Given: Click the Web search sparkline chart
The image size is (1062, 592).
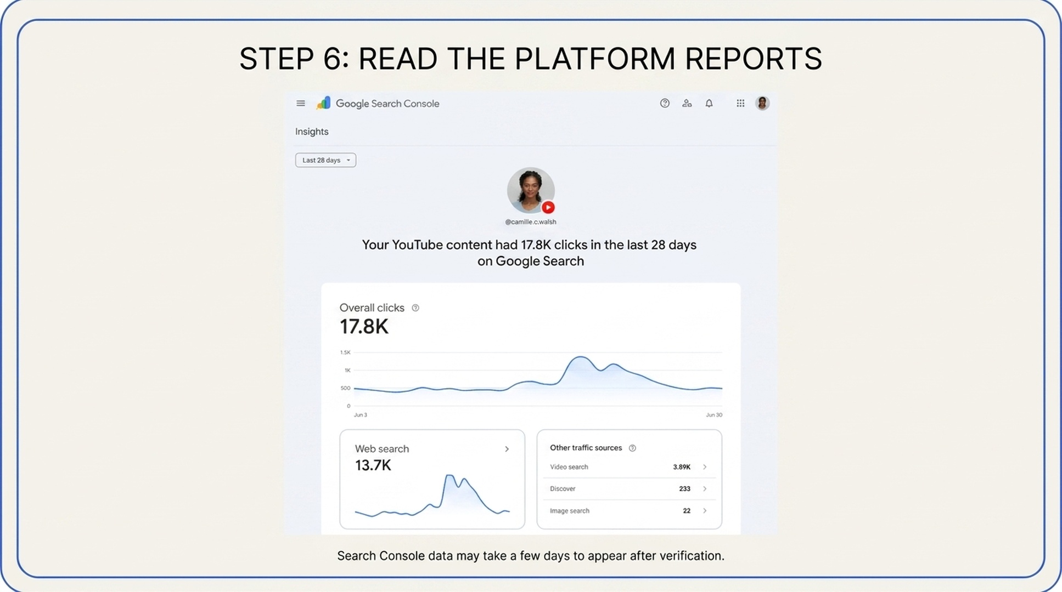Looking at the screenshot, I should click(x=432, y=496).
